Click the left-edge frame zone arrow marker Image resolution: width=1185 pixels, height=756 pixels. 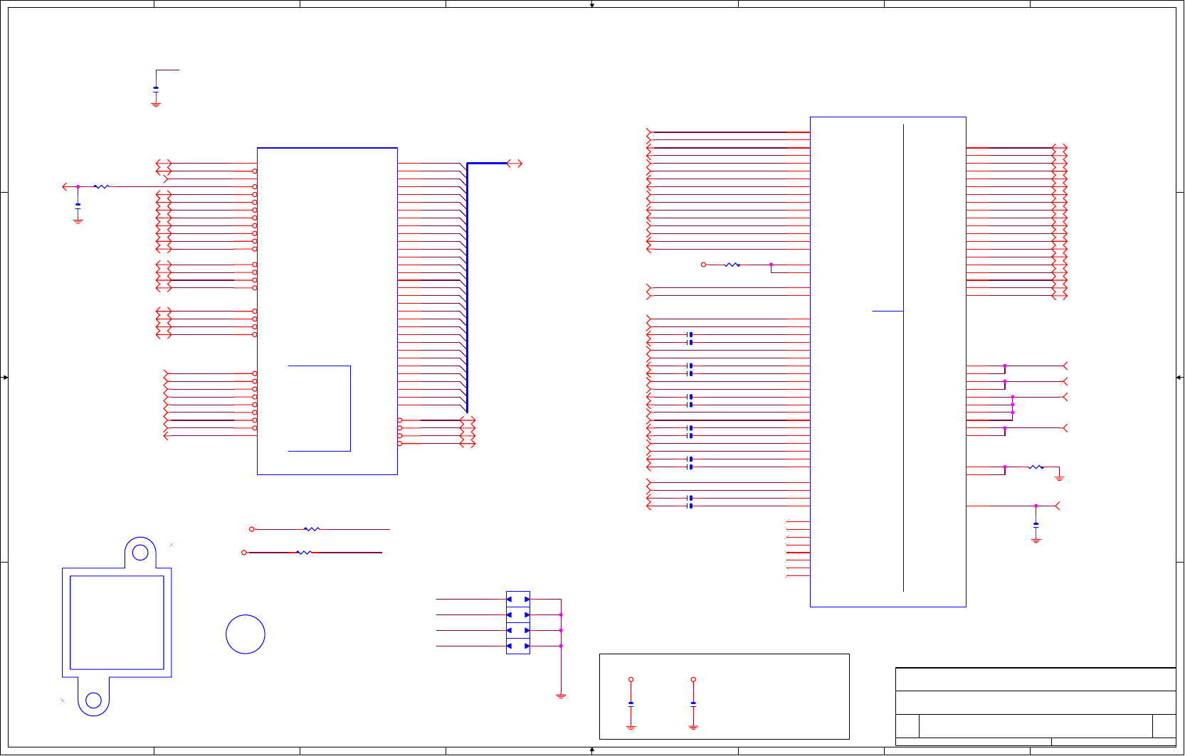[4, 378]
